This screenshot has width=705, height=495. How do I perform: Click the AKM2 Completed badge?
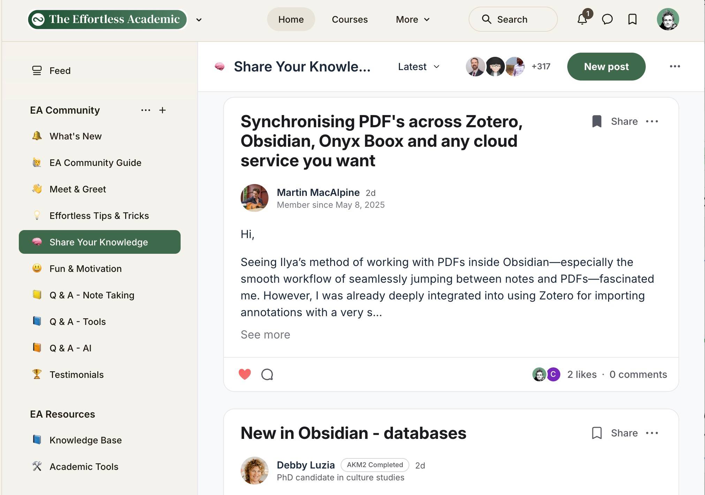[x=375, y=465]
